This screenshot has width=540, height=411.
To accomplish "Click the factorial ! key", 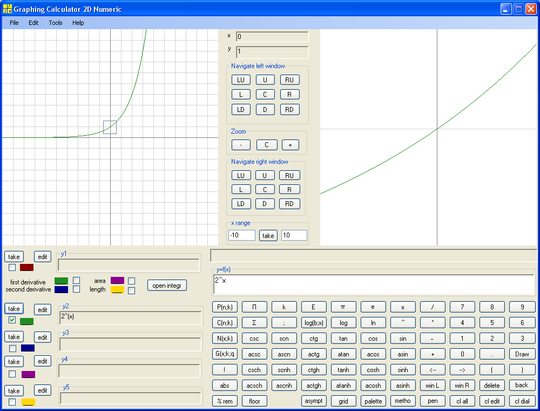I will [x=225, y=370].
